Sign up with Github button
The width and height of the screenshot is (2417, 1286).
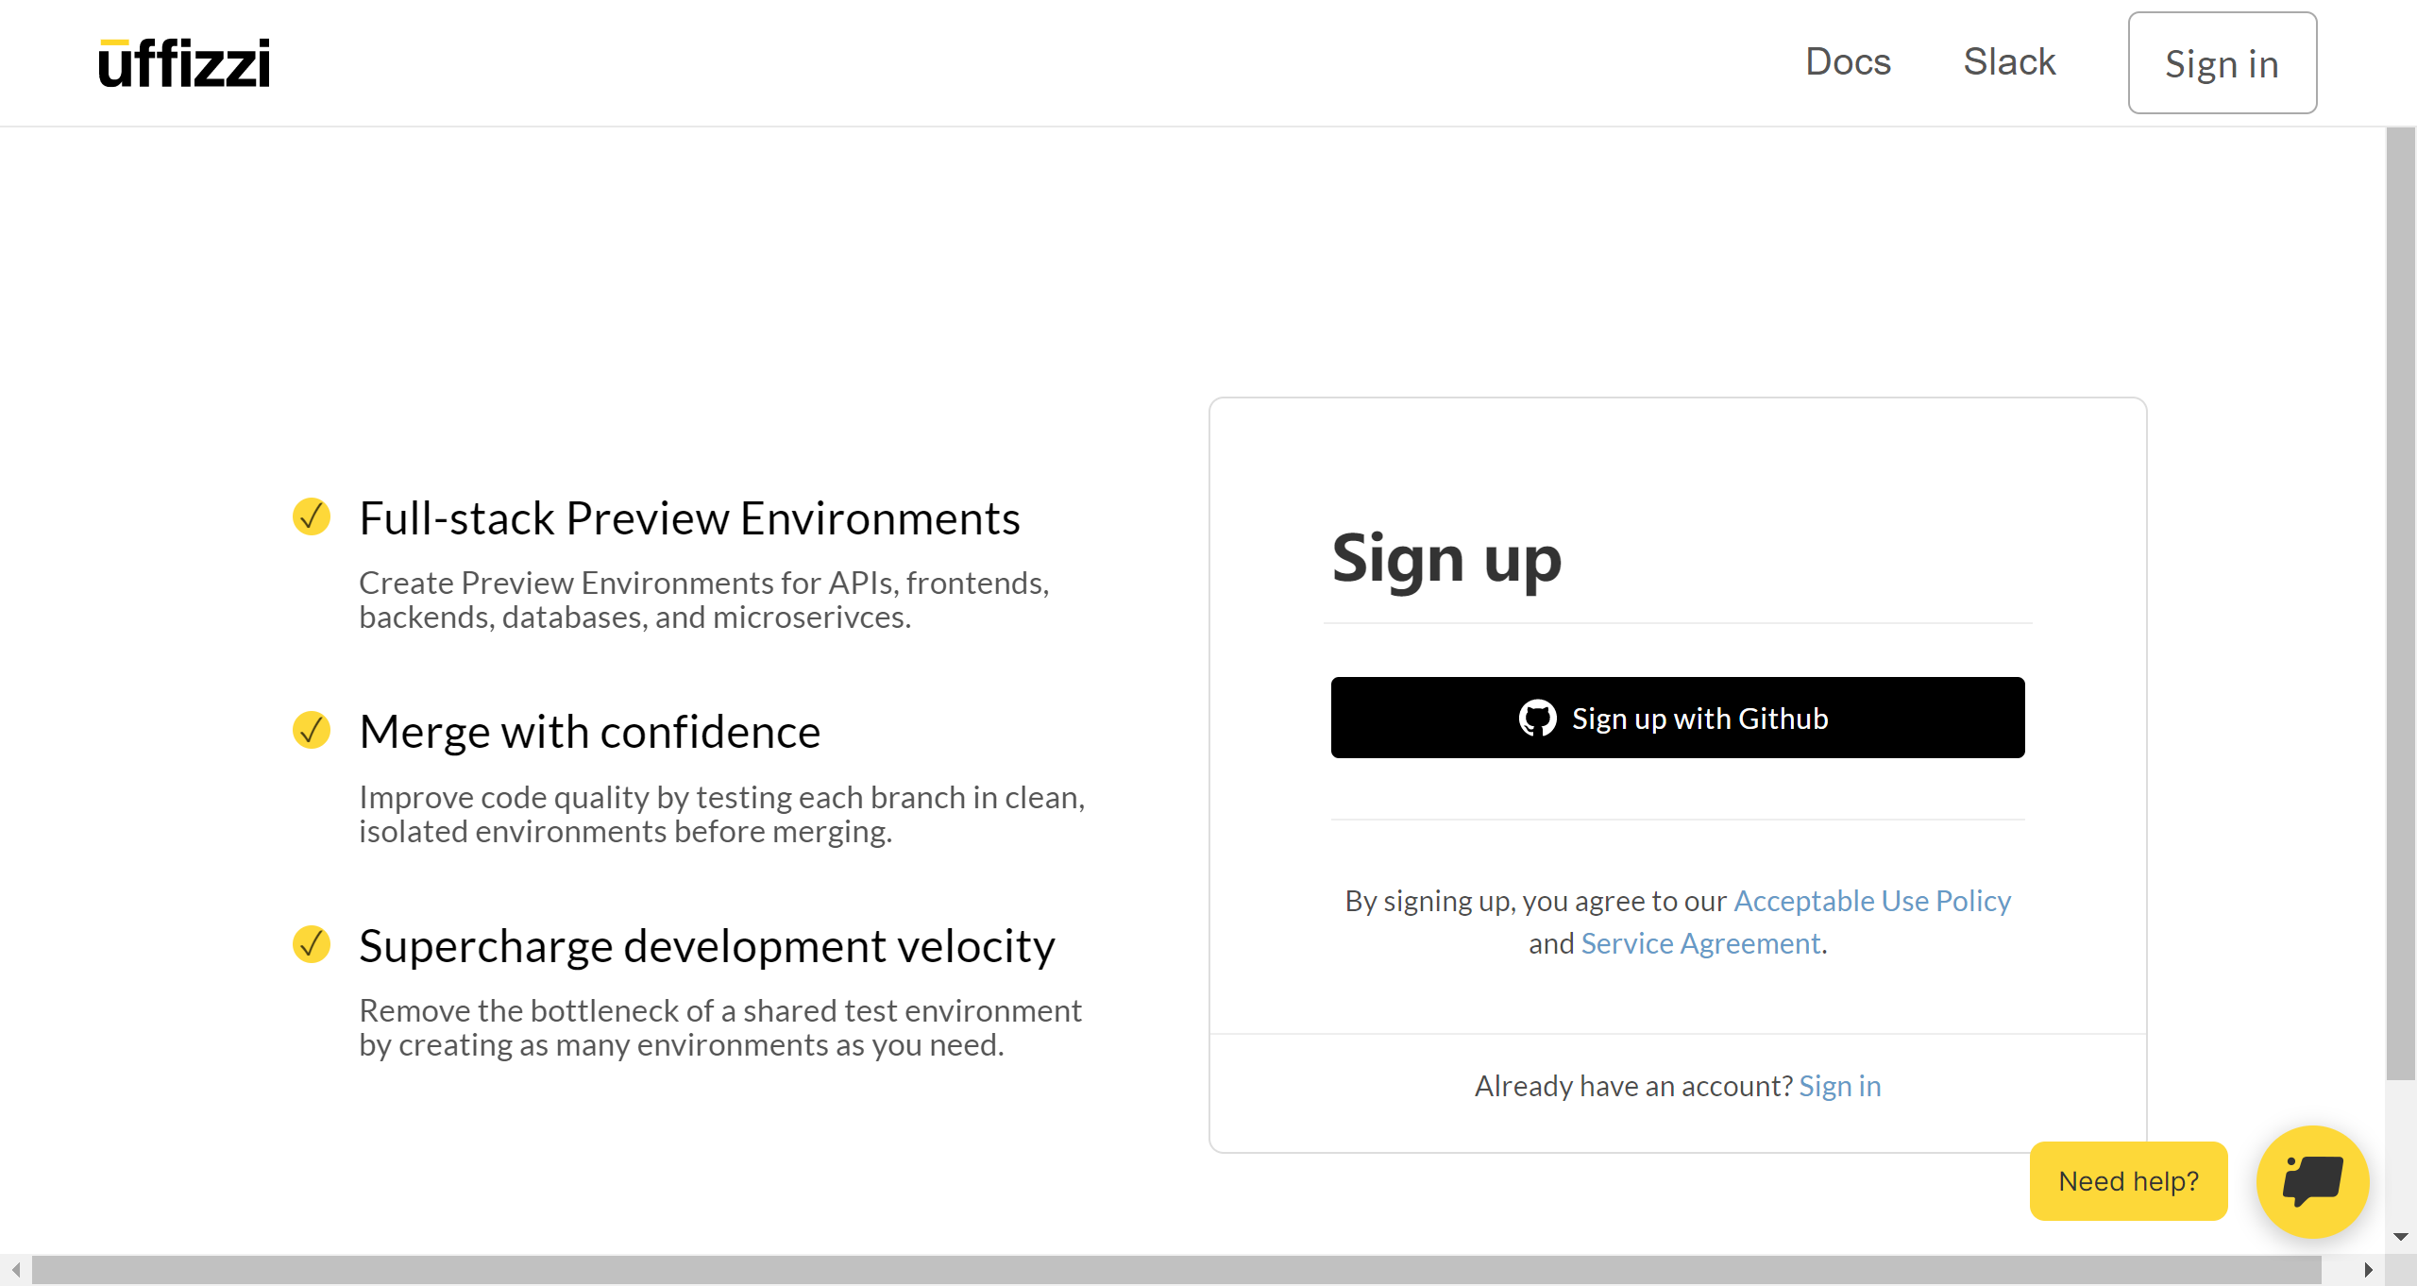click(1677, 718)
